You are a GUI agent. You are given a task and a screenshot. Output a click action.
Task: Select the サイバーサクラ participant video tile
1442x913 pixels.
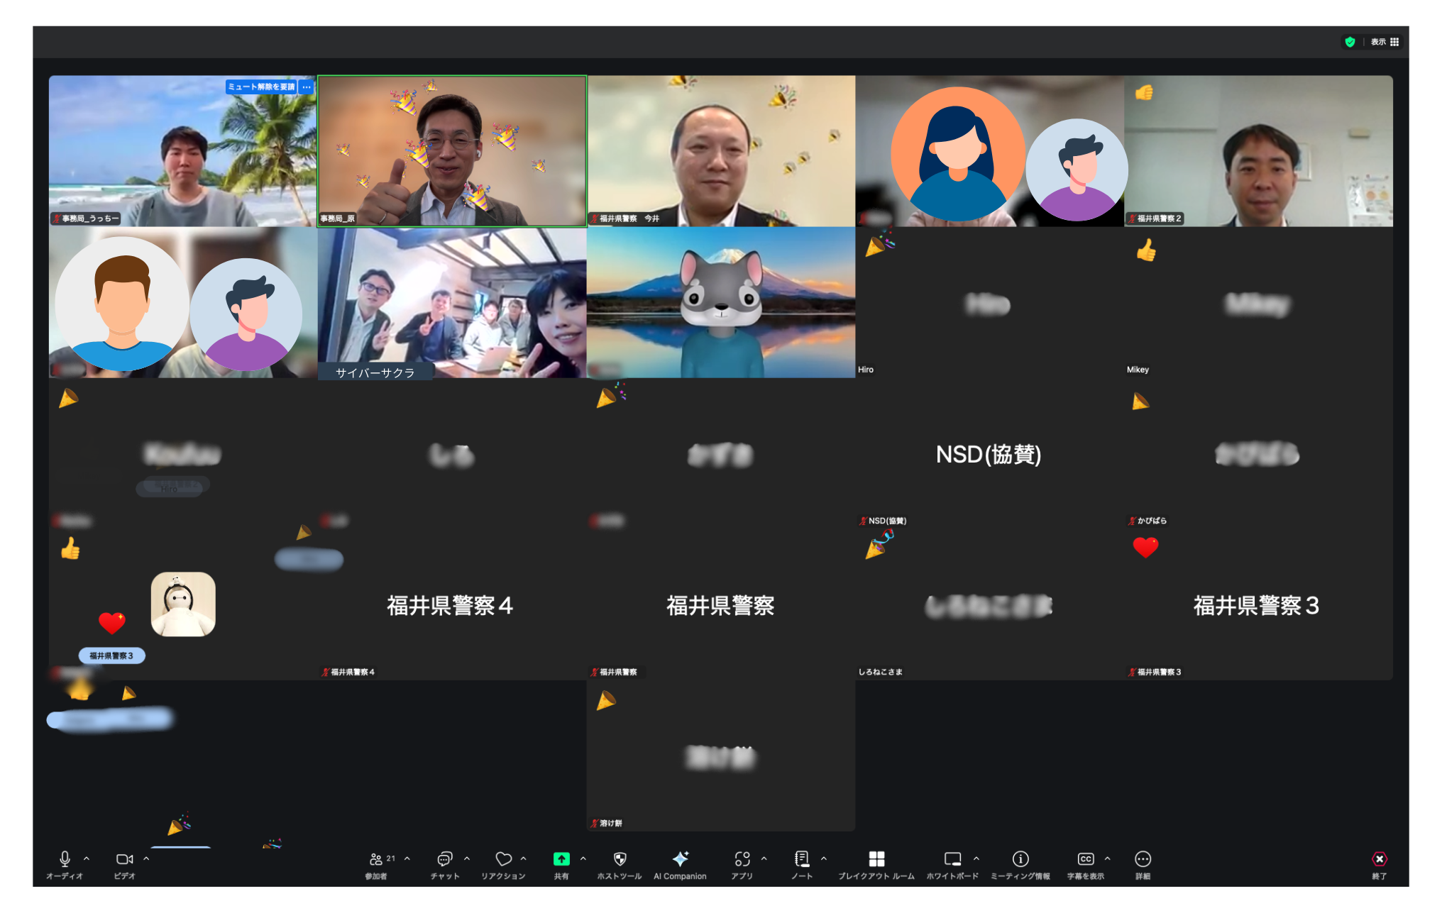click(x=452, y=303)
